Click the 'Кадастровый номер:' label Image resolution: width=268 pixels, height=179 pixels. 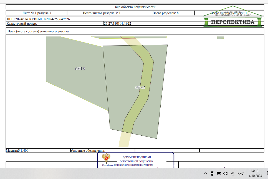22,23
